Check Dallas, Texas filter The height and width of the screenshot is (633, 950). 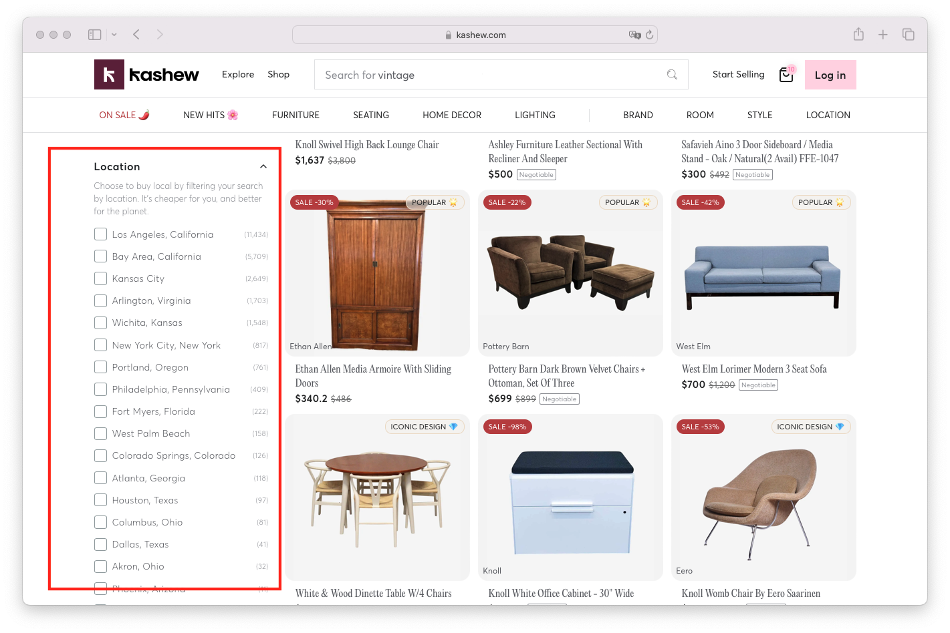(101, 544)
